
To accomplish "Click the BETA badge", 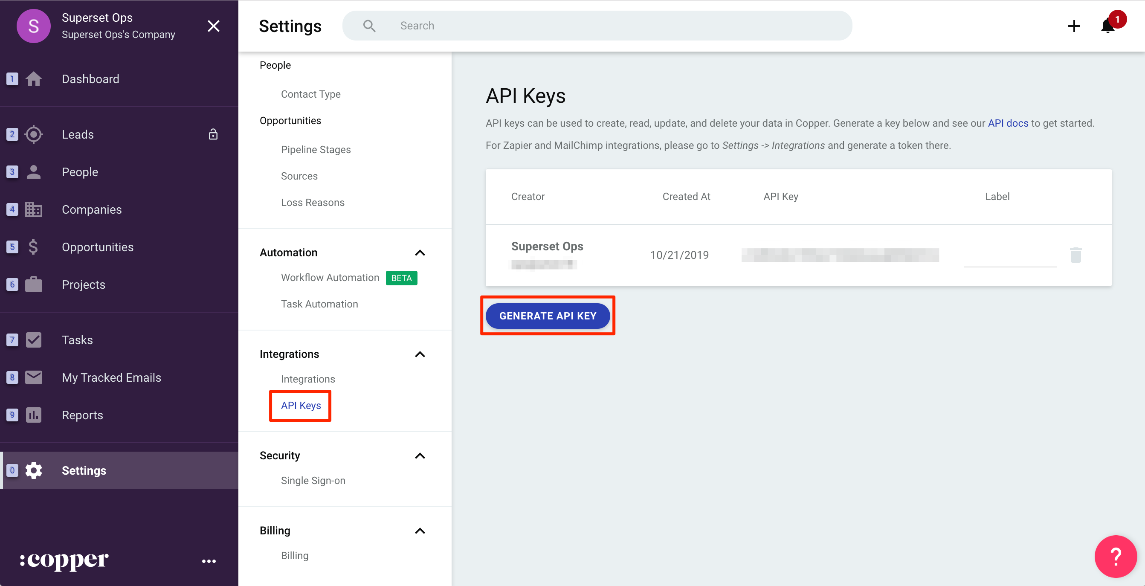I will [x=401, y=278].
